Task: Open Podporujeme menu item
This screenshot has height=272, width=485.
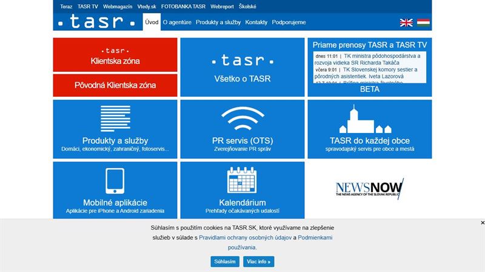Action: (289, 22)
